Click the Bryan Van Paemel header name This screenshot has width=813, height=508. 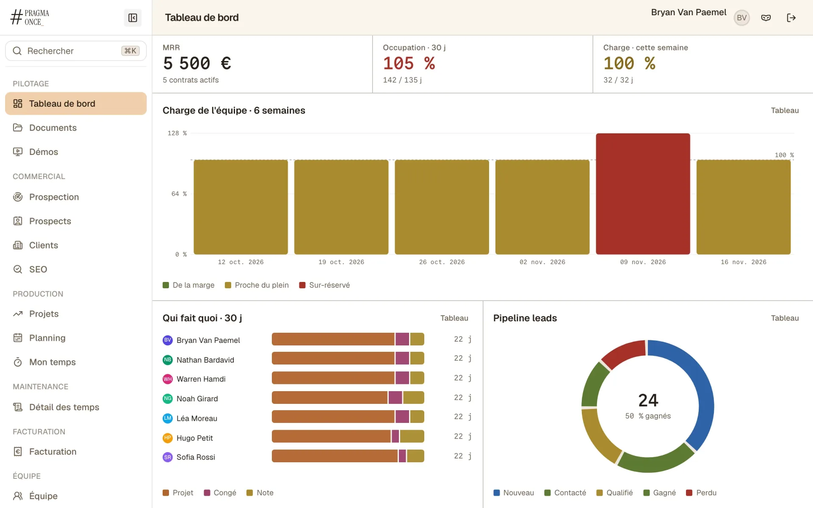(x=689, y=12)
